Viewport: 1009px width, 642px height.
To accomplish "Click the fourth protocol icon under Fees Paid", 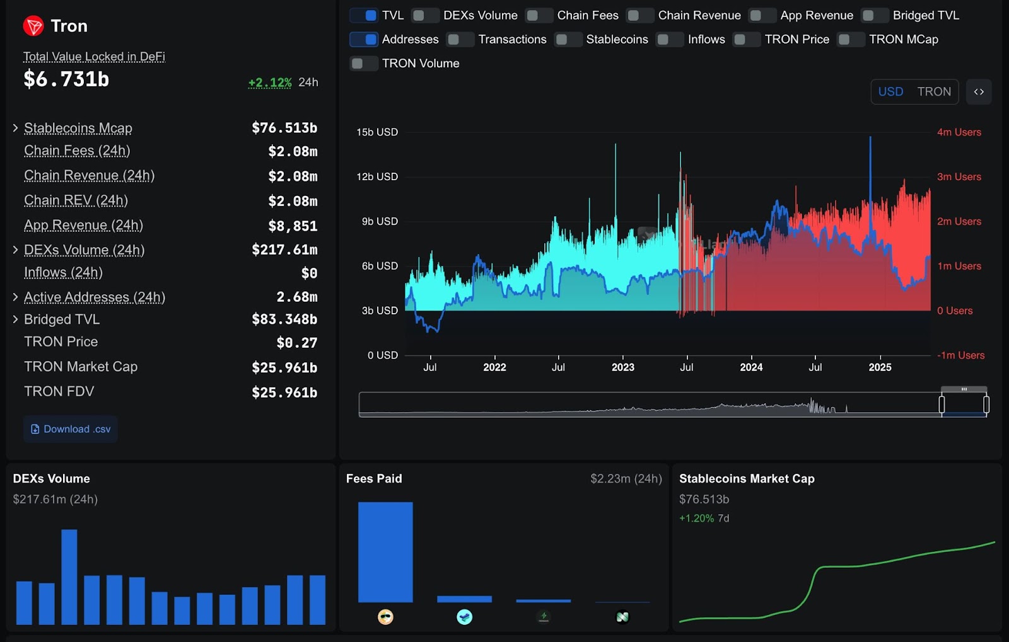I will pos(622,617).
